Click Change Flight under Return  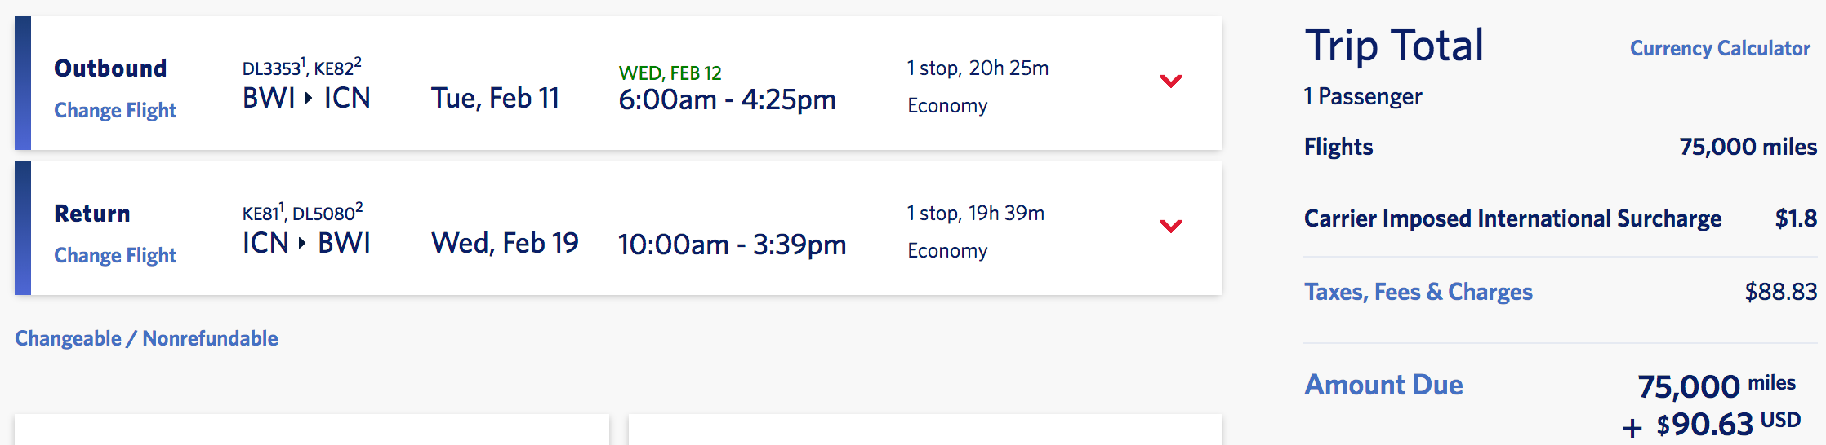coord(115,255)
